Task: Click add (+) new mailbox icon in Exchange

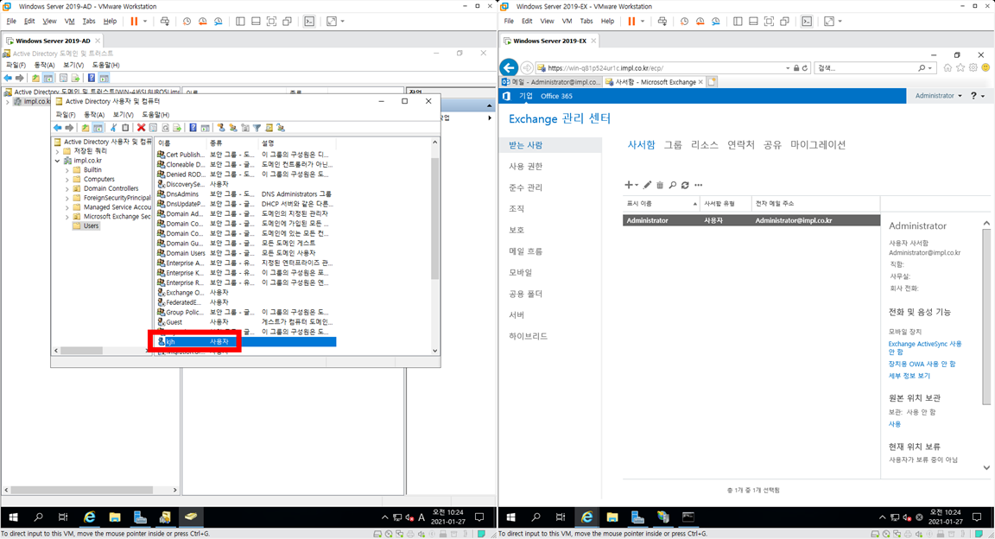Action: point(631,185)
